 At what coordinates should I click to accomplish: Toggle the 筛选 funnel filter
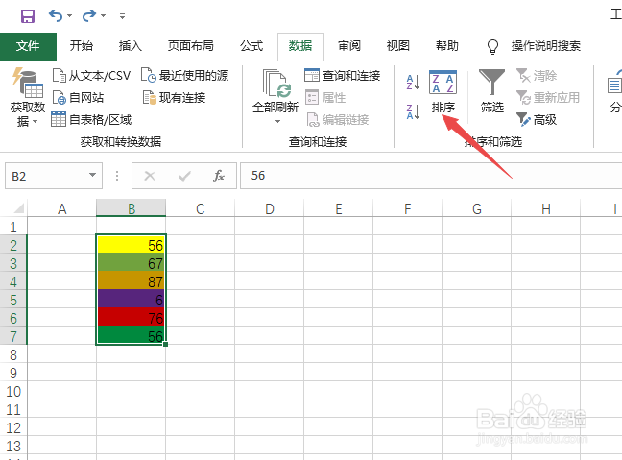491,91
